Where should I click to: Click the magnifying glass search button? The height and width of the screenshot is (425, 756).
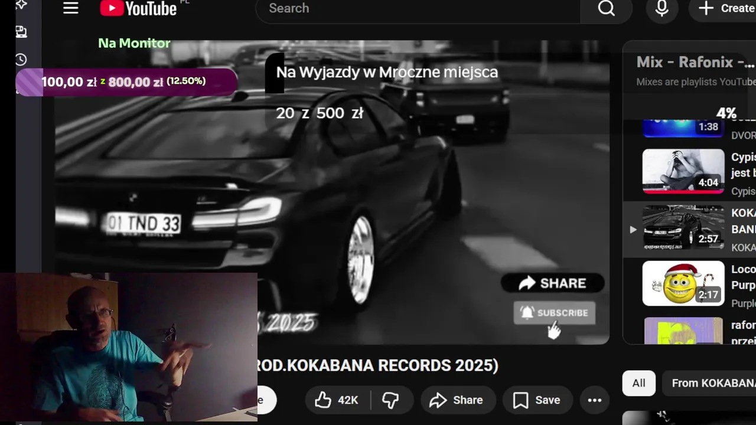[x=606, y=8]
